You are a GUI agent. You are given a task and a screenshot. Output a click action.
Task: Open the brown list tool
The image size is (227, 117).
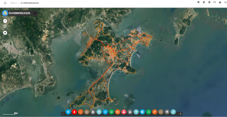(x=161, y=112)
